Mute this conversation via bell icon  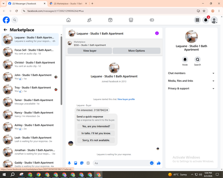click(185, 60)
